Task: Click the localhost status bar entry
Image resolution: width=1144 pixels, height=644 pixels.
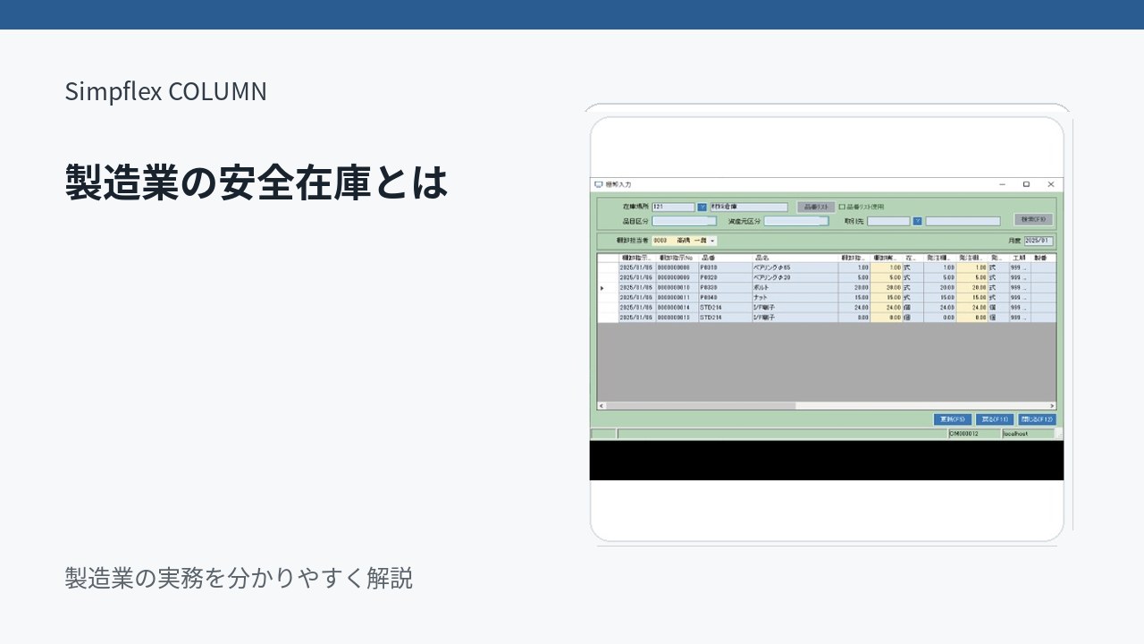Action: pos(1027,434)
